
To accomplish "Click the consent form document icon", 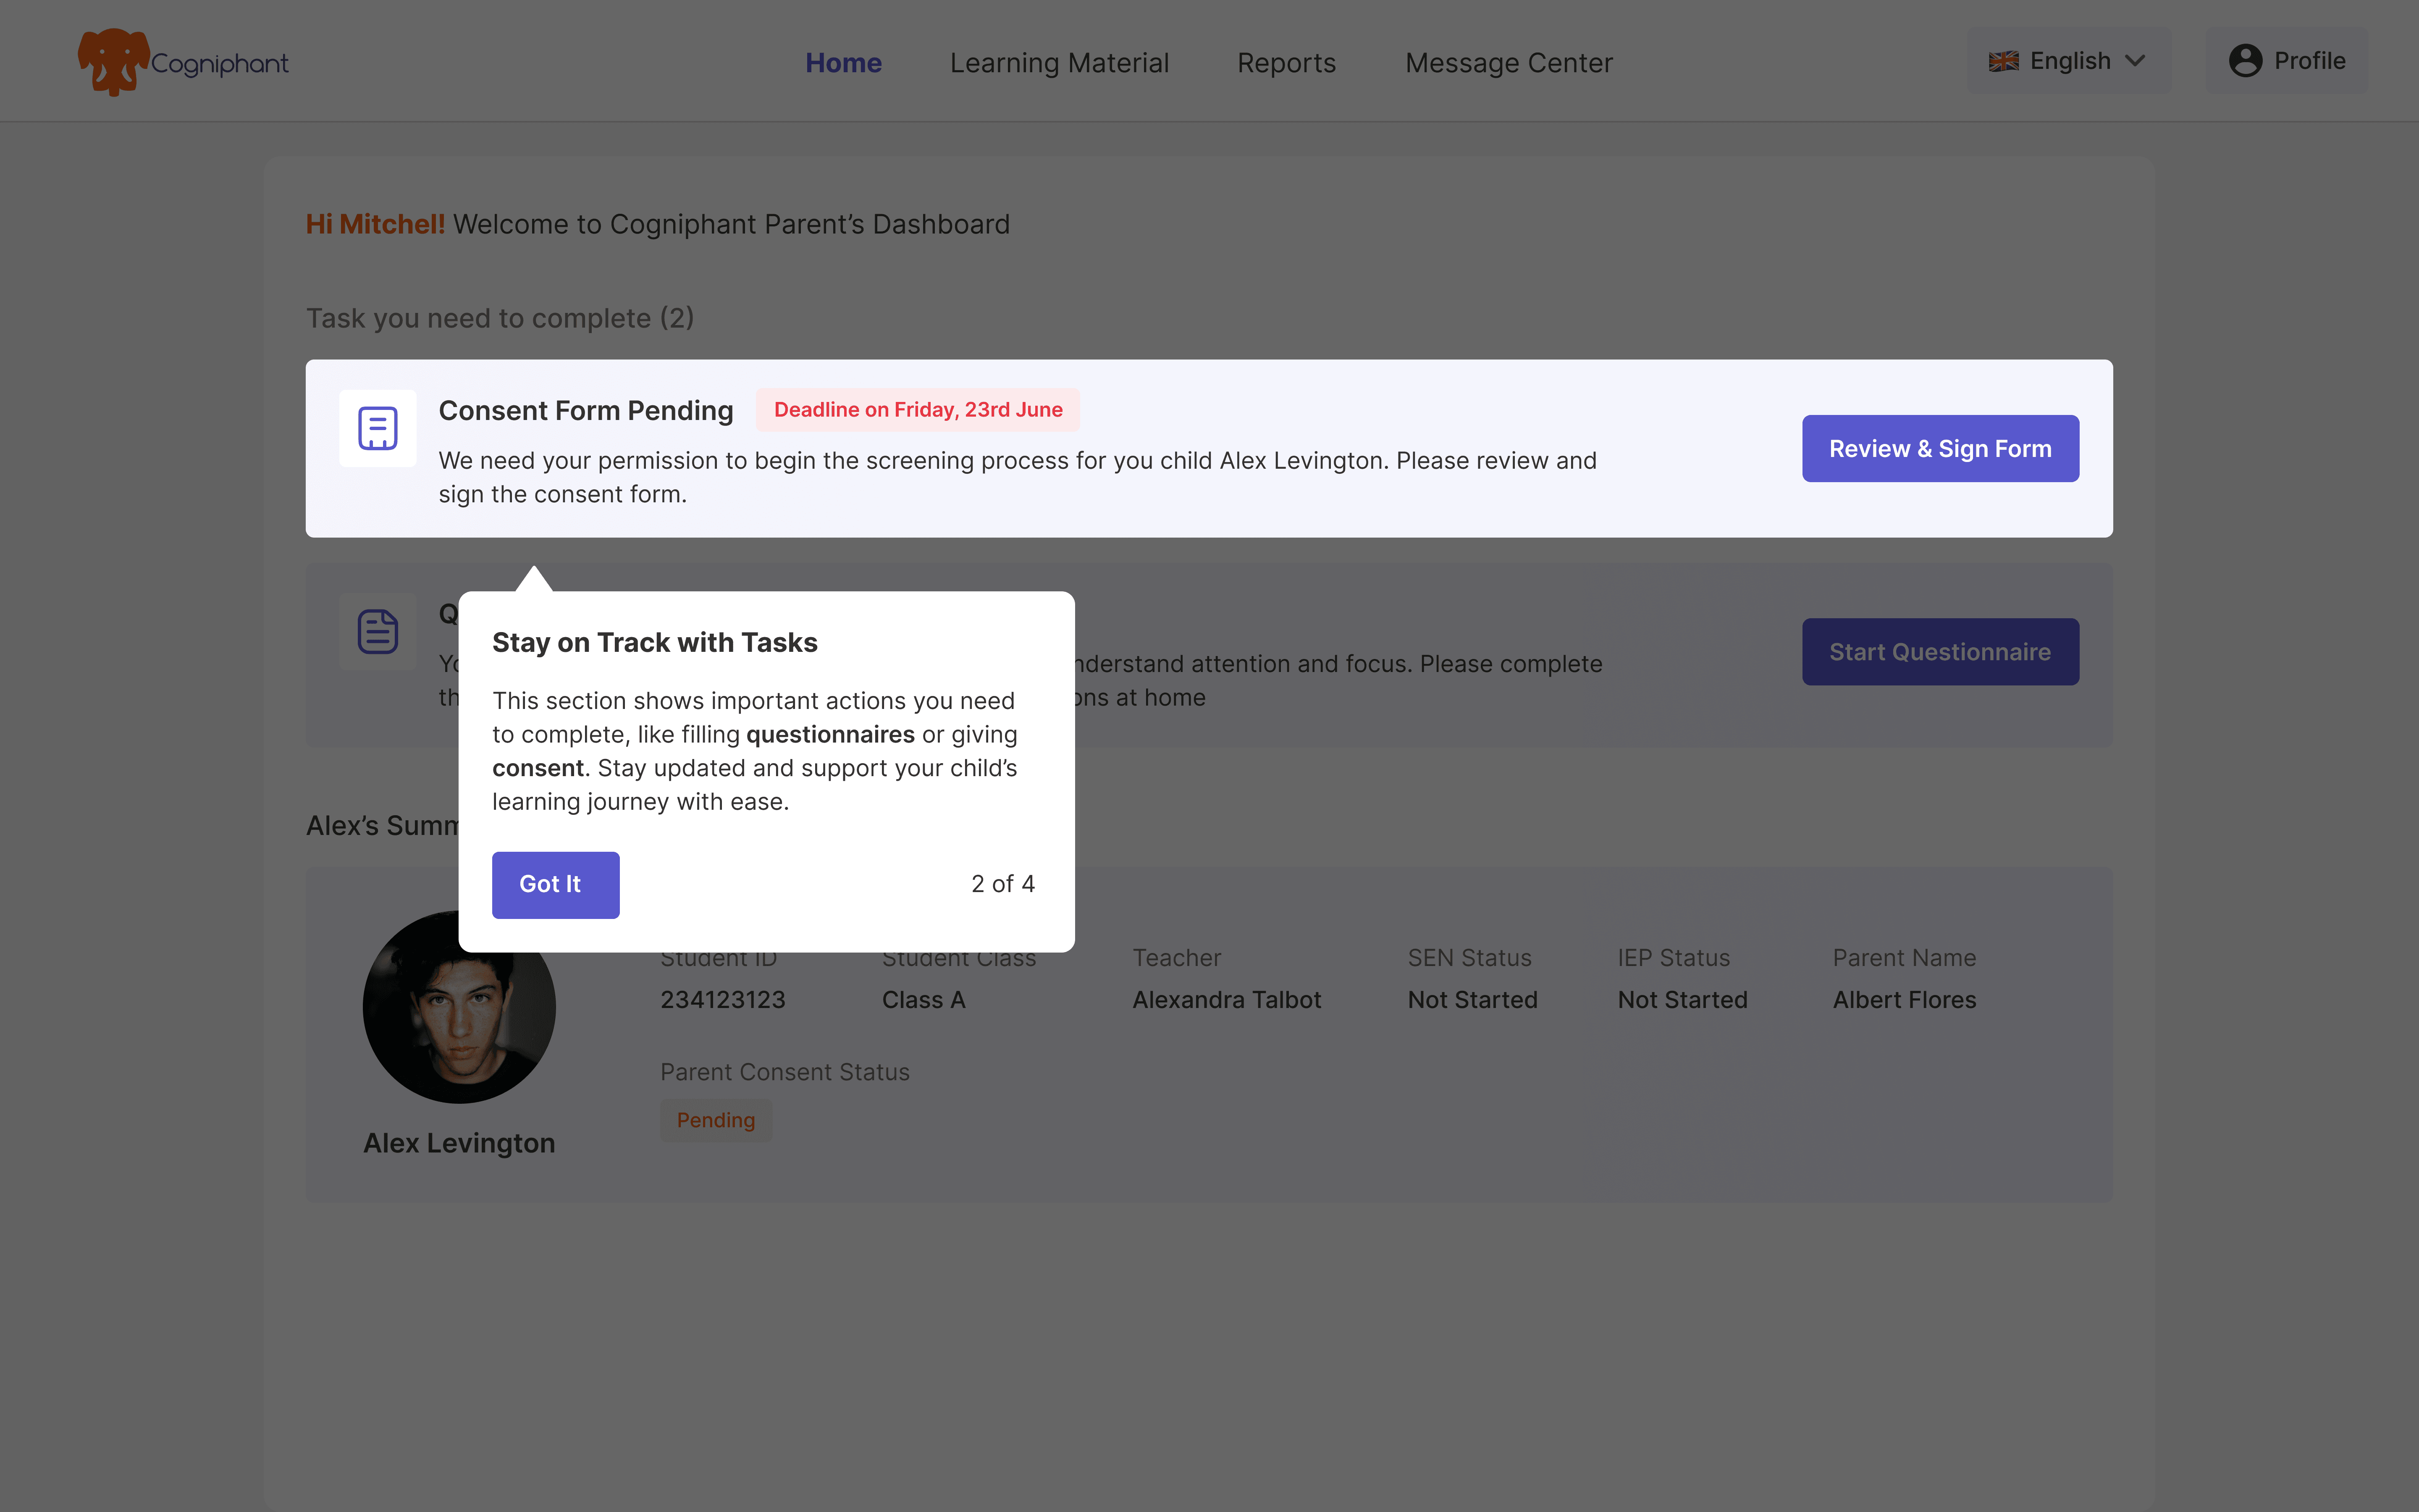I will coord(378,428).
